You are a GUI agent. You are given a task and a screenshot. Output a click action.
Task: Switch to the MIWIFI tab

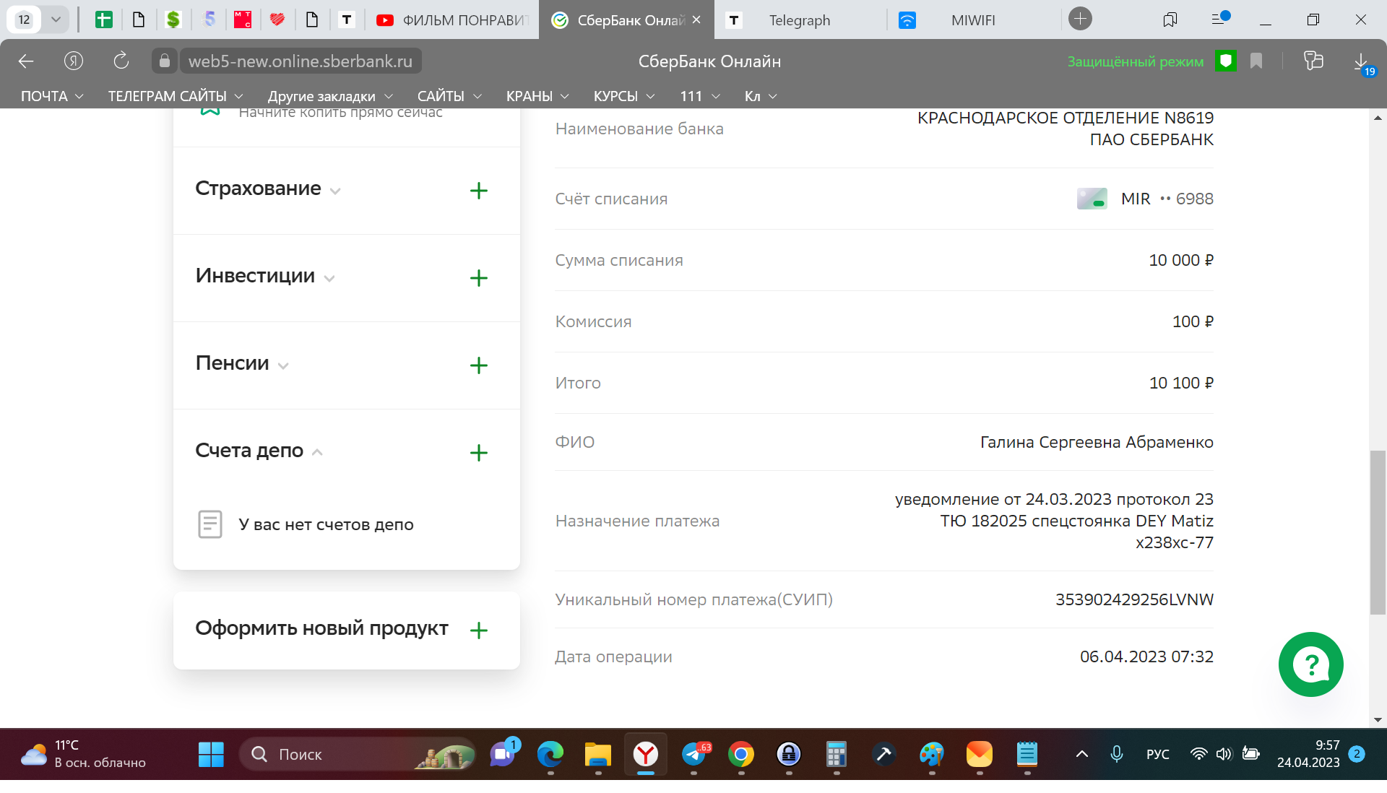point(972,20)
